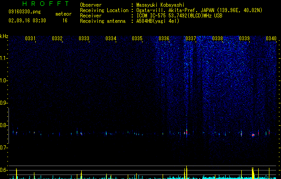This screenshot has height=179, width=281.
Task: Click the 0.9 kHz axis label
Action: [x=4, y=103]
